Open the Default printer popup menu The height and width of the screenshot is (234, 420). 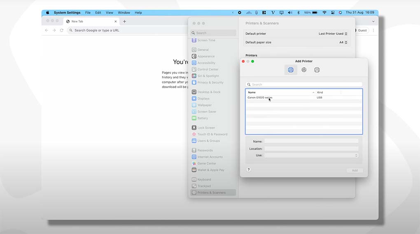click(333, 34)
